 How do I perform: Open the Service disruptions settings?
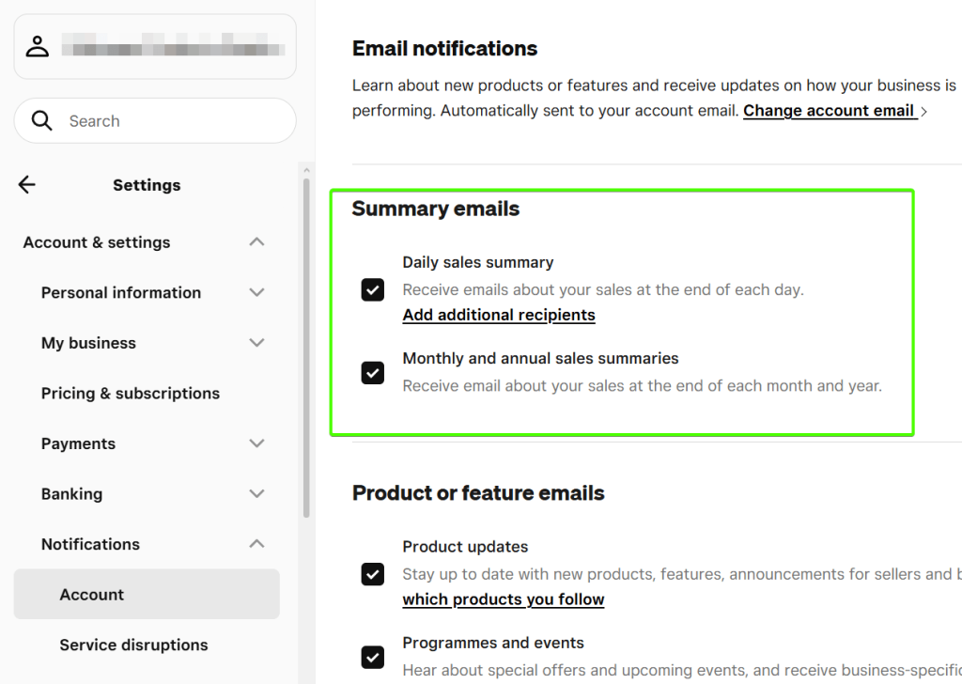point(133,645)
